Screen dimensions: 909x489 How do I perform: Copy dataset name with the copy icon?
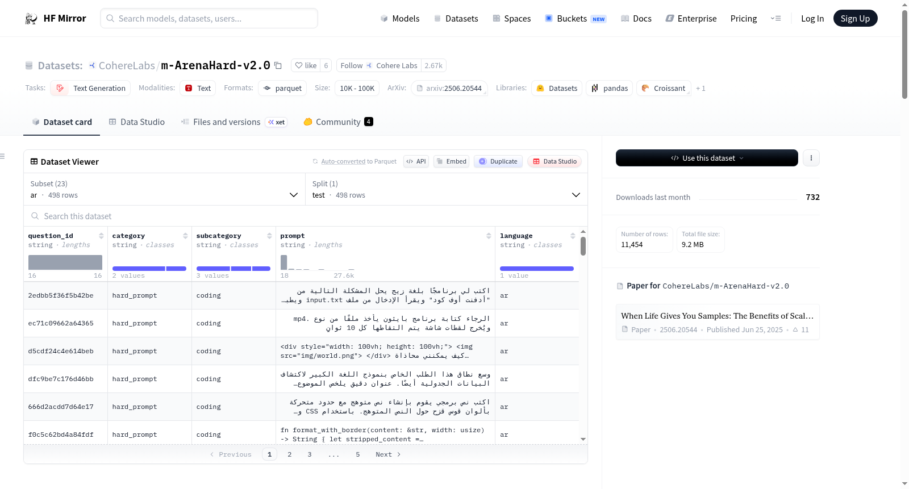point(278,65)
